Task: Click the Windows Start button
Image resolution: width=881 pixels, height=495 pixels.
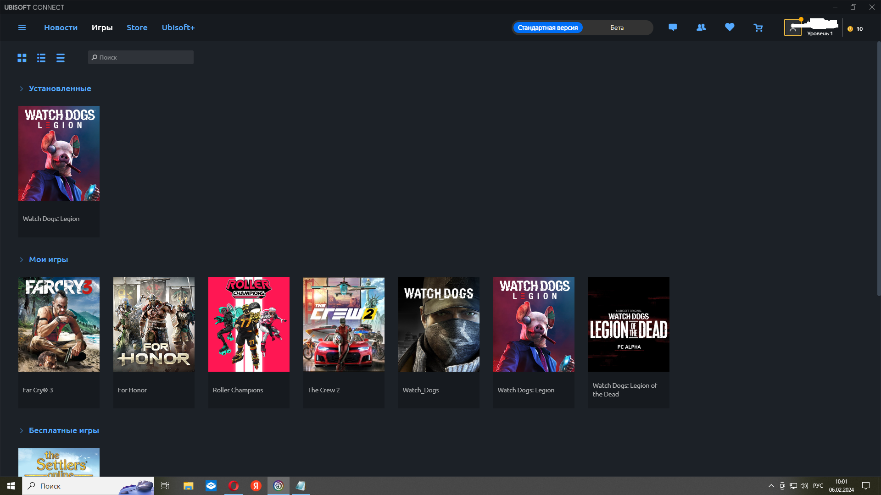Action: coord(11,486)
